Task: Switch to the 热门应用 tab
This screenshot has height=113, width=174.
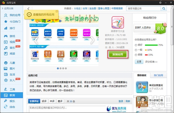Action: (158, 75)
